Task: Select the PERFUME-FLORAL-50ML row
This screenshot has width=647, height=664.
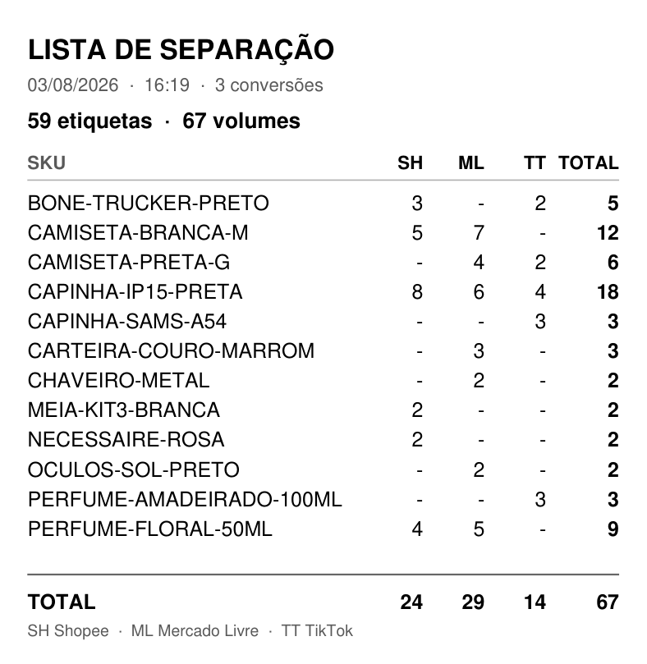Action: pyautogui.click(x=323, y=529)
